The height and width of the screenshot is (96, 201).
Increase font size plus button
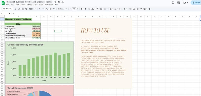pyautogui.click(x=77, y=9)
